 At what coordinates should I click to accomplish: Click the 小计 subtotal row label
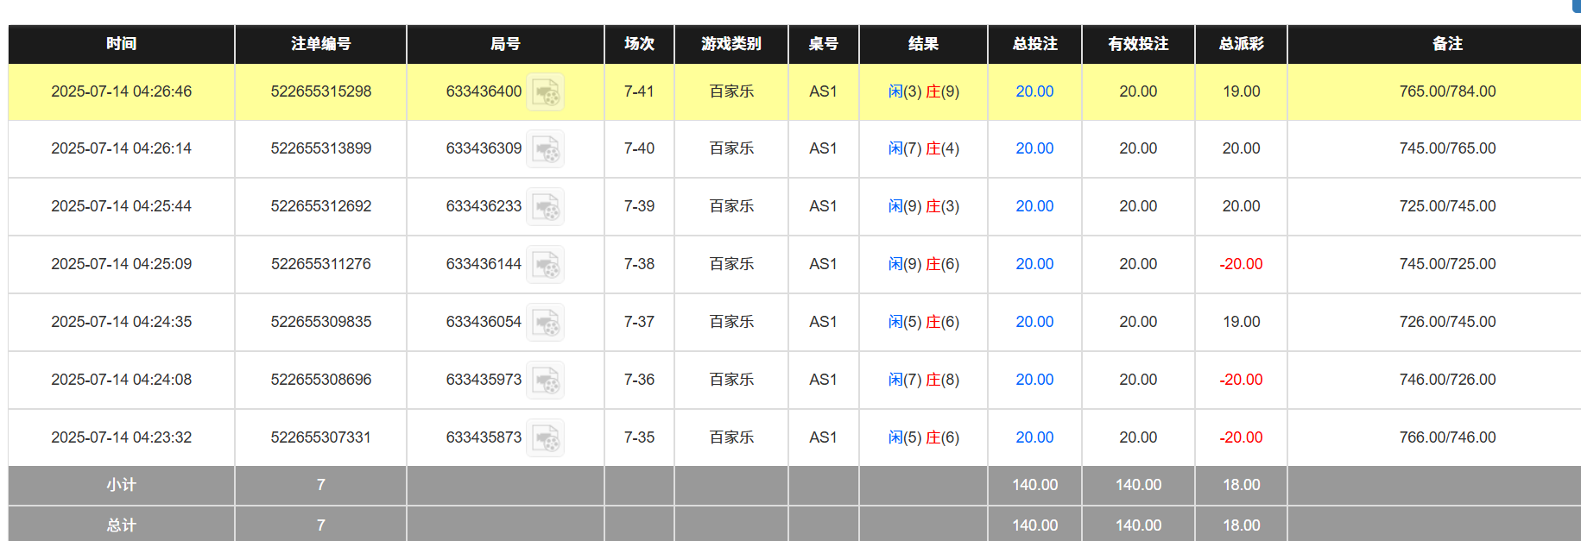(x=121, y=485)
